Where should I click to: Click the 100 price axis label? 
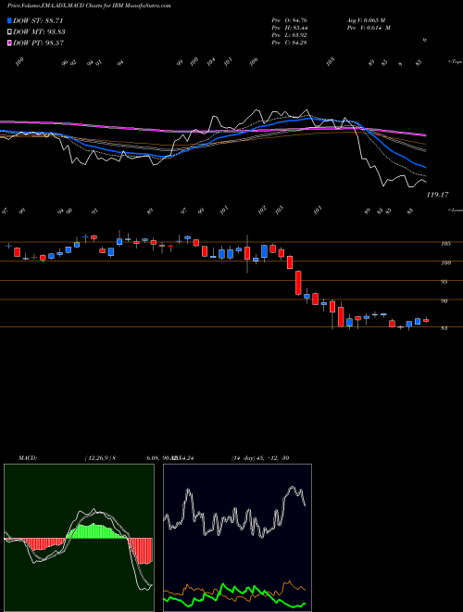(445, 262)
